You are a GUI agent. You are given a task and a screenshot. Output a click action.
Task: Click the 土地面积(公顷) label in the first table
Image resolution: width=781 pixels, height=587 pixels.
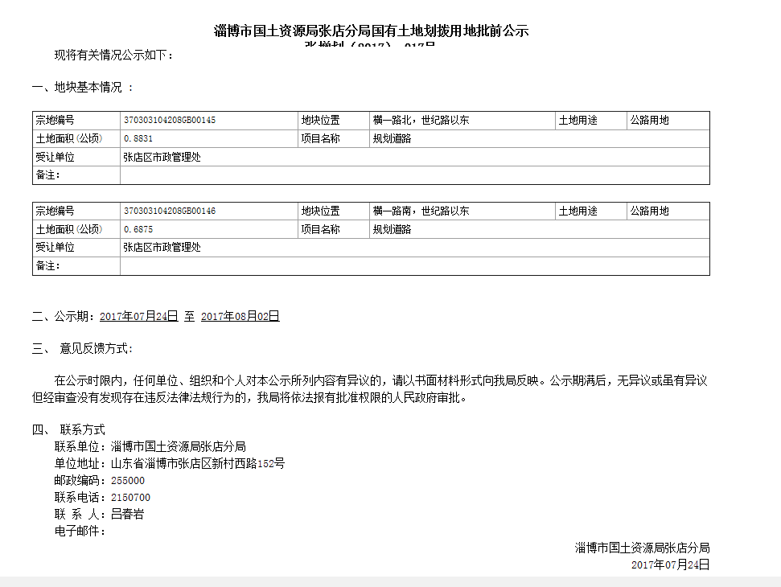point(68,138)
